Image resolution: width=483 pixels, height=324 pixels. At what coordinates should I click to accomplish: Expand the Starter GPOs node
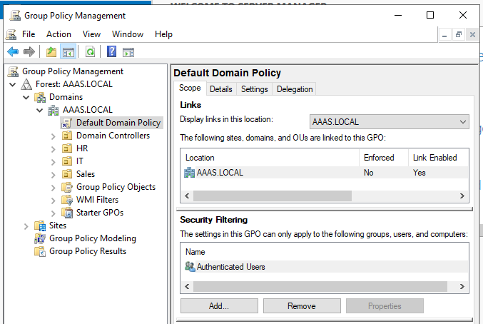[x=53, y=213]
